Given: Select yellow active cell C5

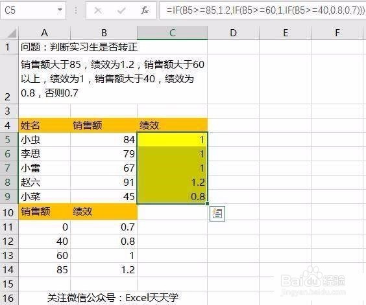Looking at the screenshot, I should click(x=172, y=140).
